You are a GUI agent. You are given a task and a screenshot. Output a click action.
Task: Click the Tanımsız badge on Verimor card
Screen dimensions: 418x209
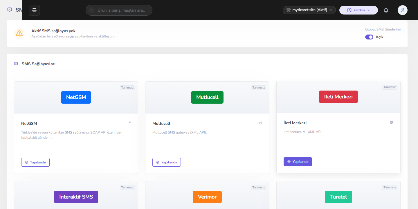click(259, 188)
